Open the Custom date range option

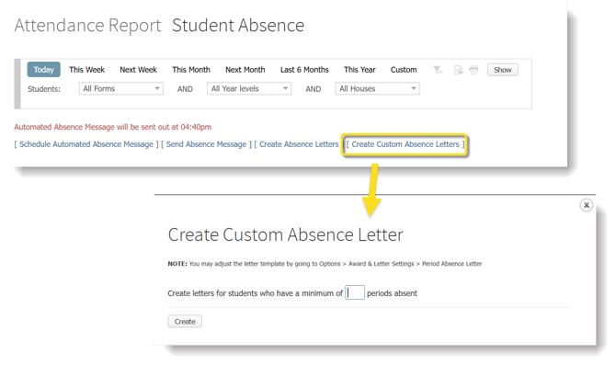tap(404, 70)
